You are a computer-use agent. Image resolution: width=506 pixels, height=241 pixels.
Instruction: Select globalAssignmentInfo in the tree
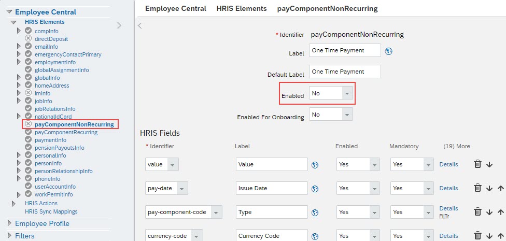pos(62,70)
